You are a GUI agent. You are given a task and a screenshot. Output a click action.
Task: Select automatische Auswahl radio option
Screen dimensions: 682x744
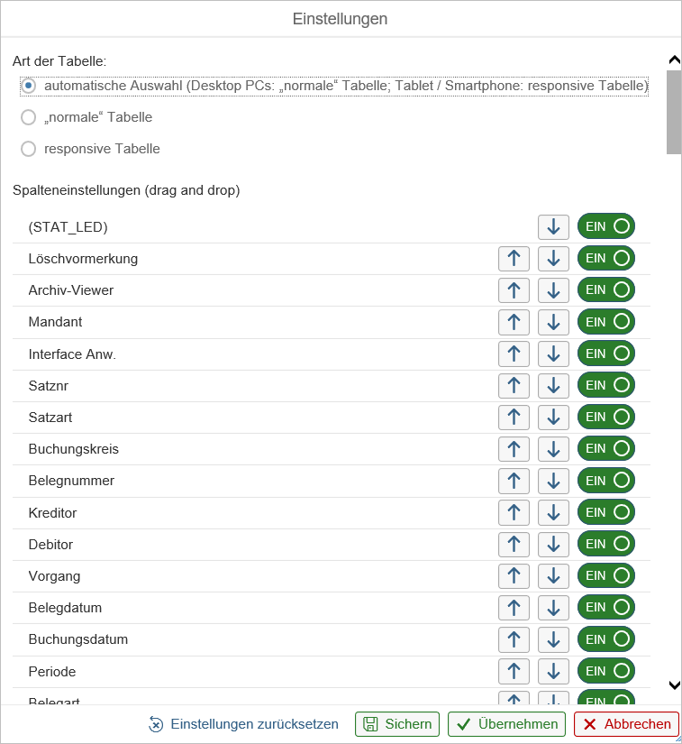[29, 86]
